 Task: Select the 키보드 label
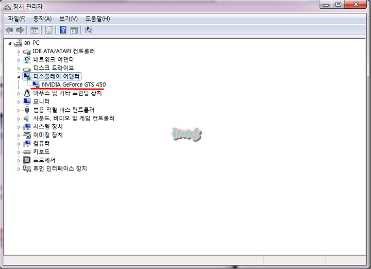coord(41,152)
